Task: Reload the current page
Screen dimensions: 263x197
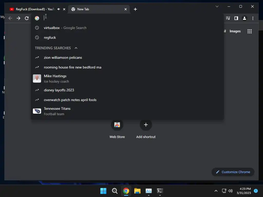Action: pyautogui.click(x=27, y=18)
